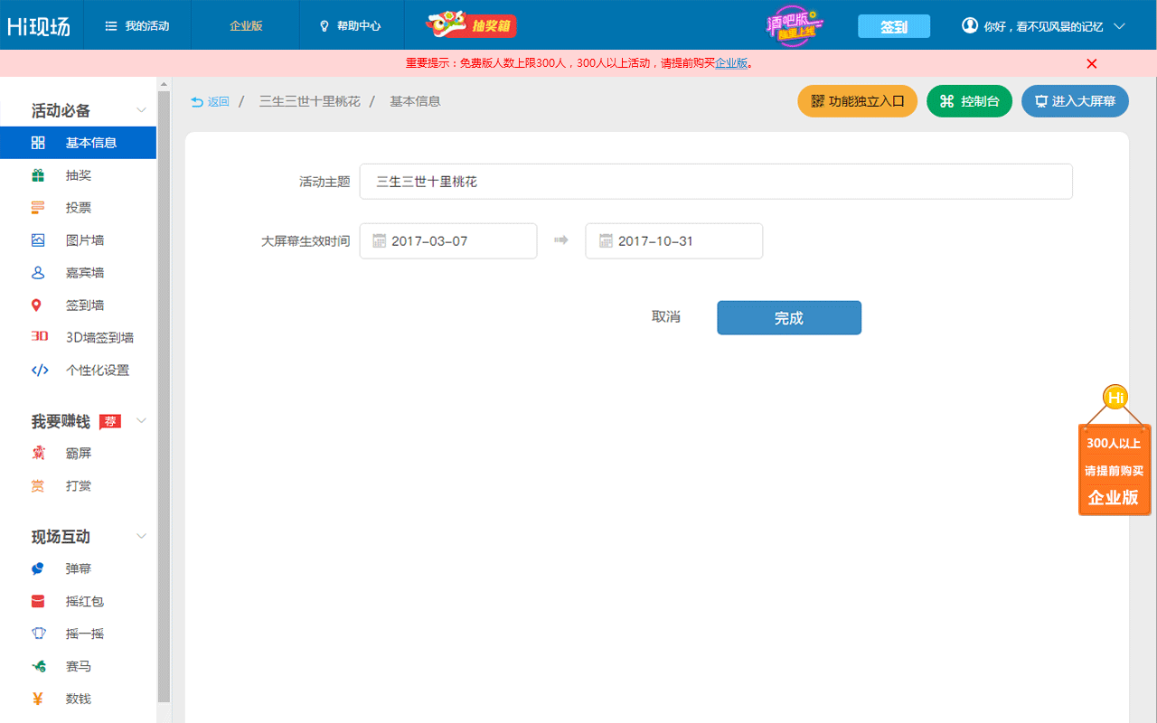Open 企业版 nav item
The height and width of the screenshot is (723, 1157).
coord(246,26)
